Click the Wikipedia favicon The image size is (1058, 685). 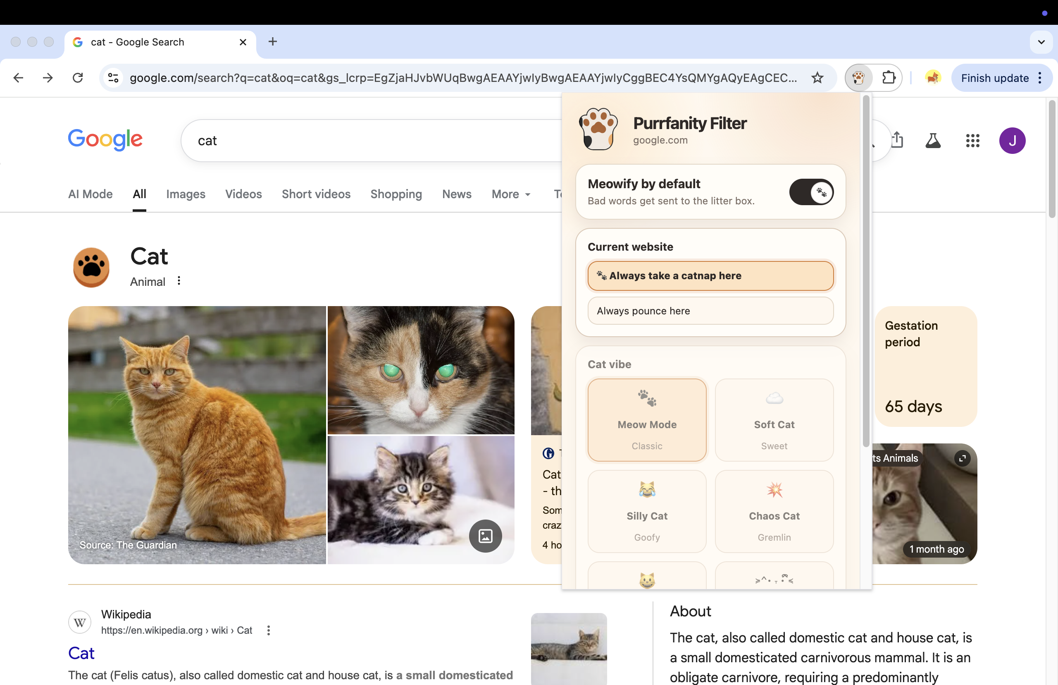pos(79,622)
